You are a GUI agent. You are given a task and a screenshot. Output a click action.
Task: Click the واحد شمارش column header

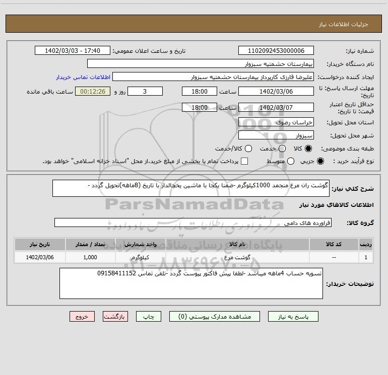140,244
